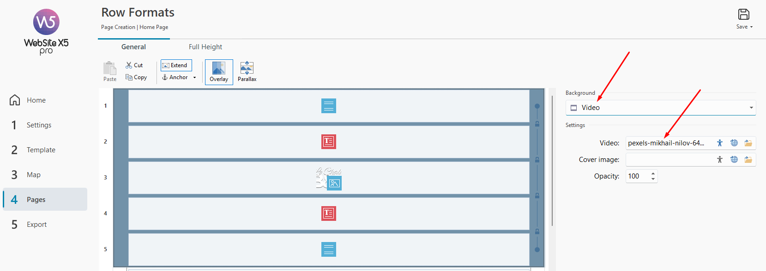The height and width of the screenshot is (271, 766).
Task: Open the Background type dropdown showing Video
Action: [x=661, y=108]
